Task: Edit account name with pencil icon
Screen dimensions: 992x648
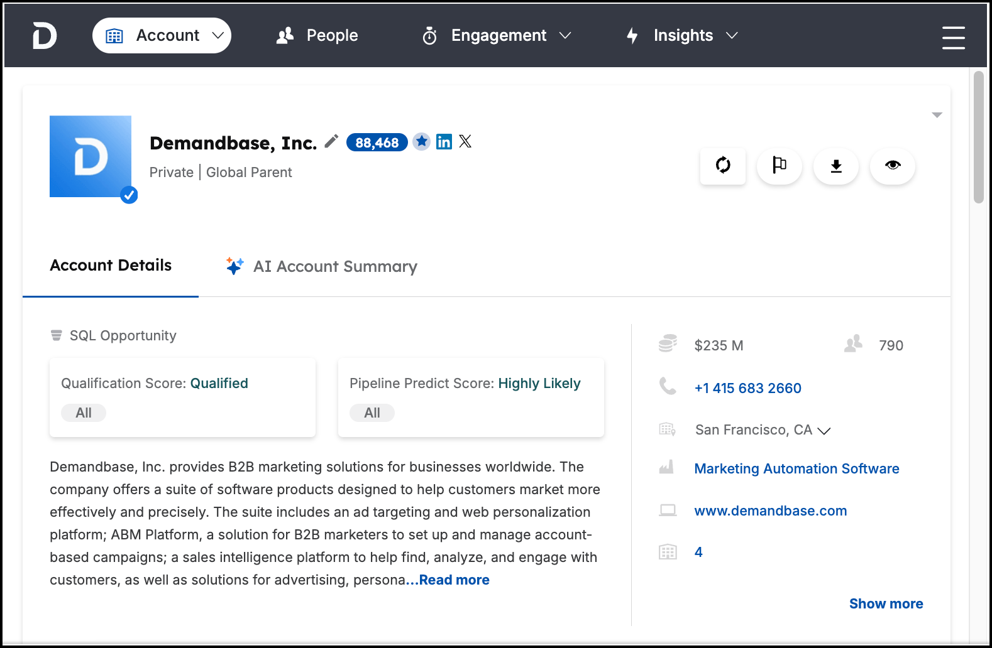Action: point(331,141)
